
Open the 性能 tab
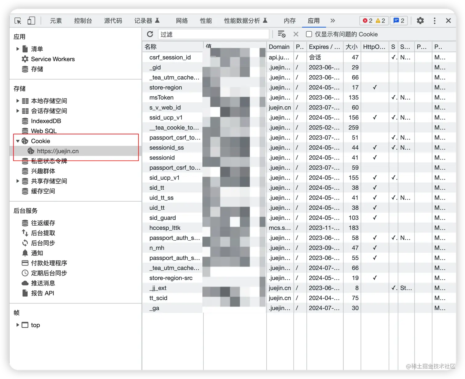pyautogui.click(x=206, y=21)
